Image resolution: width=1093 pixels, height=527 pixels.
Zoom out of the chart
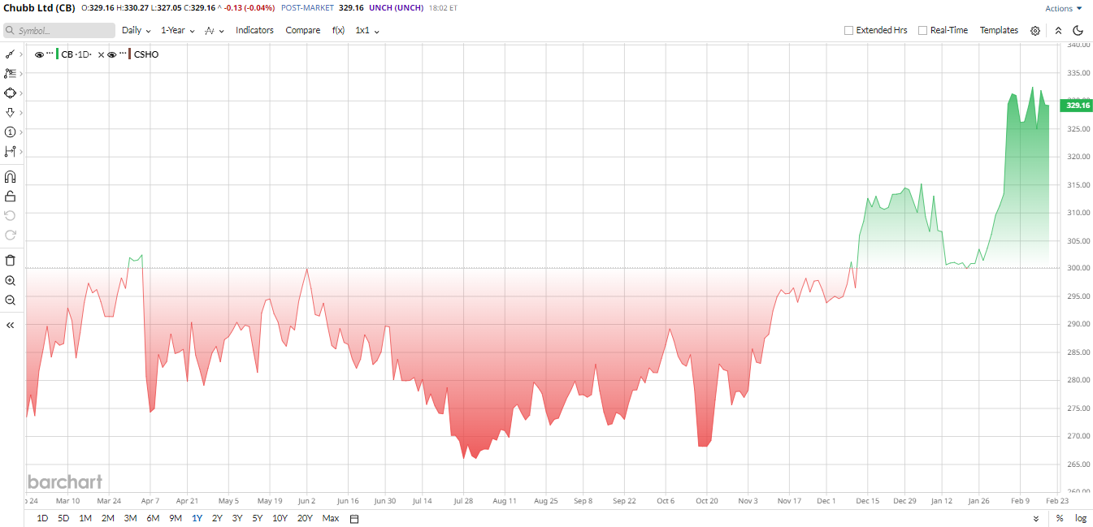pos(10,300)
